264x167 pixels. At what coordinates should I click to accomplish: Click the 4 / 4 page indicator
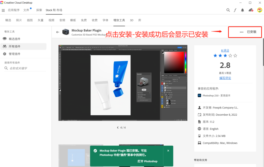pyautogui.click(x=123, y=128)
